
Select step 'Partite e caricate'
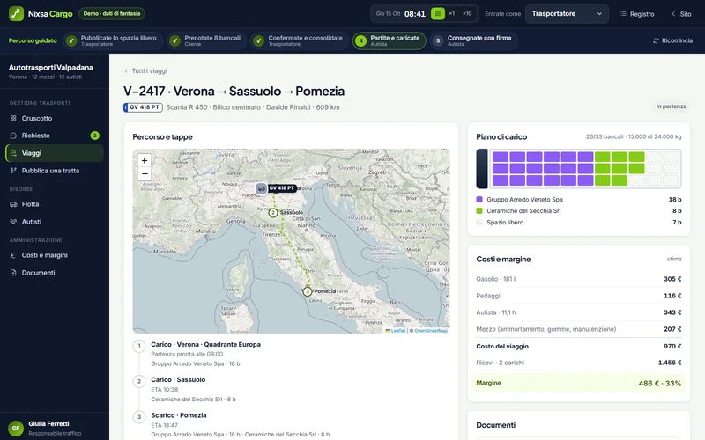click(389, 40)
